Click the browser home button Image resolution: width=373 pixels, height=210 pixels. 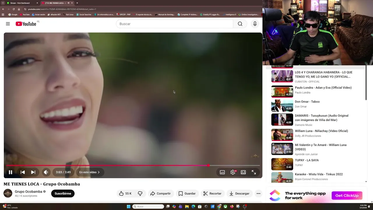[x=19, y=9]
